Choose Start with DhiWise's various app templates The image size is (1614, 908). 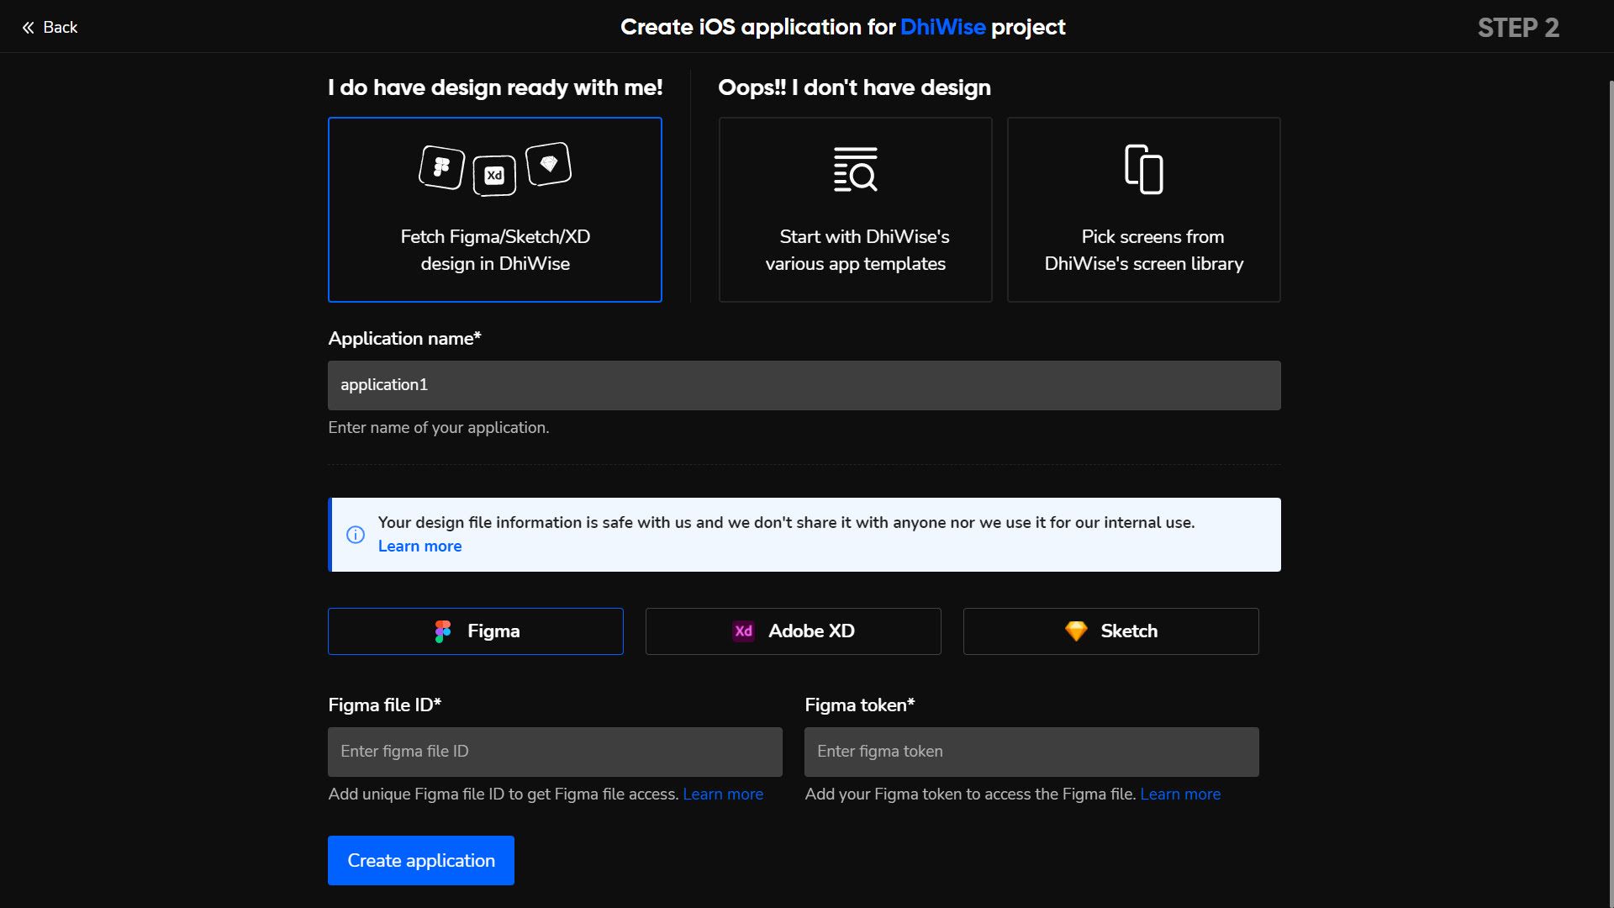click(855, 249)
